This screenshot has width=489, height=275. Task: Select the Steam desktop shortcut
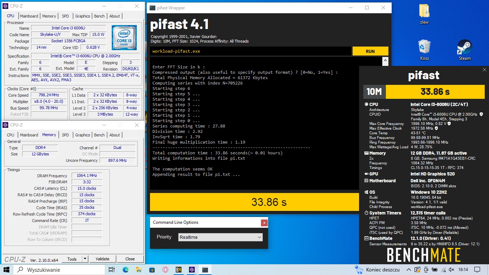(x=465, y=50)
